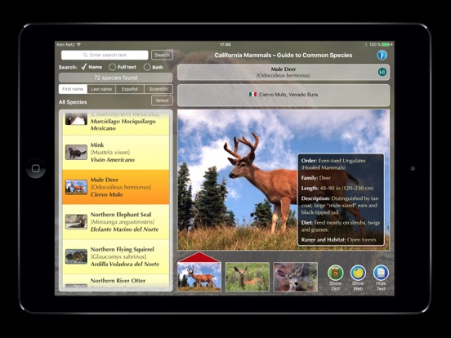Viewport: 451px width, 338px height.
Task: Show the third thumbnail of deer face
Action: tap(296, 277)
